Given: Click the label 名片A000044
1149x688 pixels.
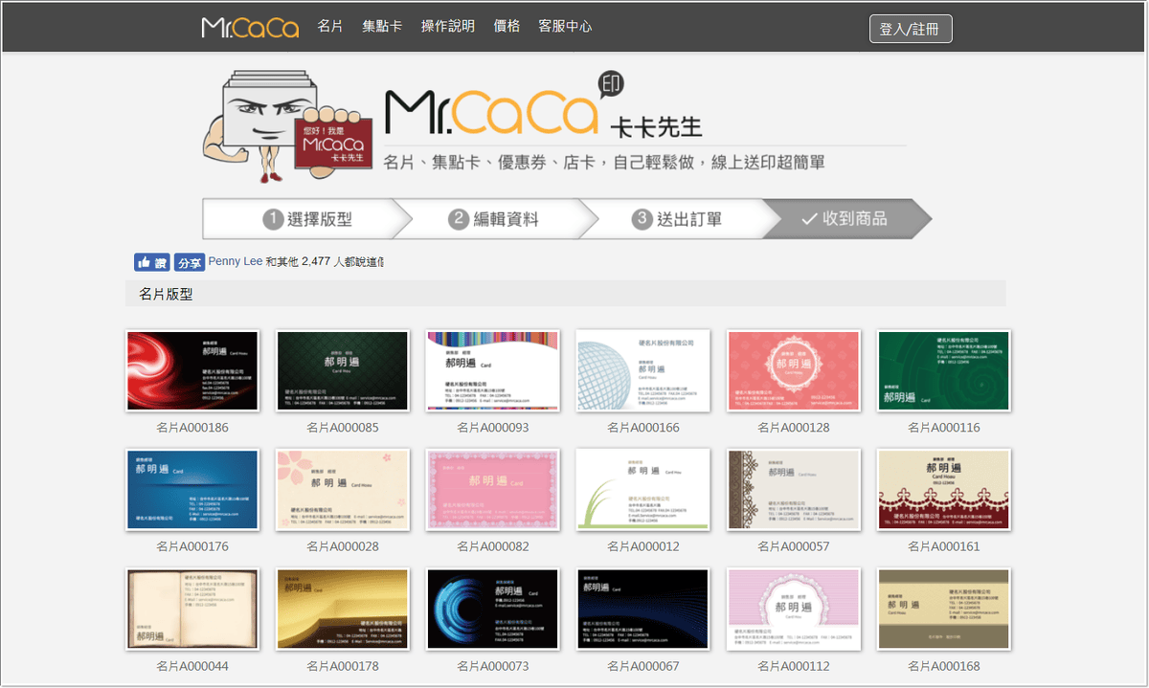Looking at the screenshot, I should 192,667.
